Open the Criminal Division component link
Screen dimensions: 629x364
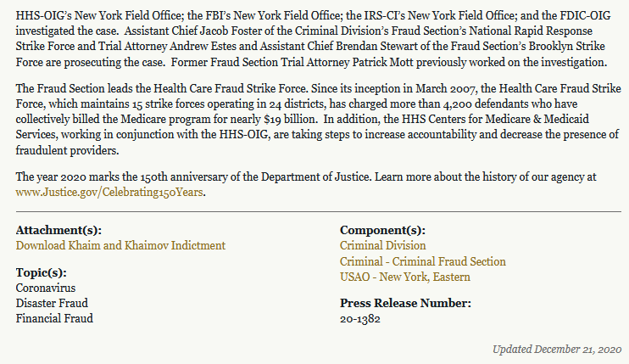pos(382,245)
